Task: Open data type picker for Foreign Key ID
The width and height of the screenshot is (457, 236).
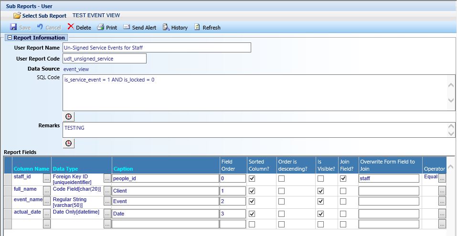Action: 107,178
